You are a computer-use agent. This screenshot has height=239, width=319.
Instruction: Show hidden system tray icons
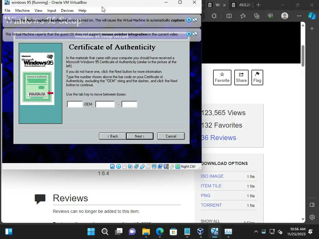(256, 232)
